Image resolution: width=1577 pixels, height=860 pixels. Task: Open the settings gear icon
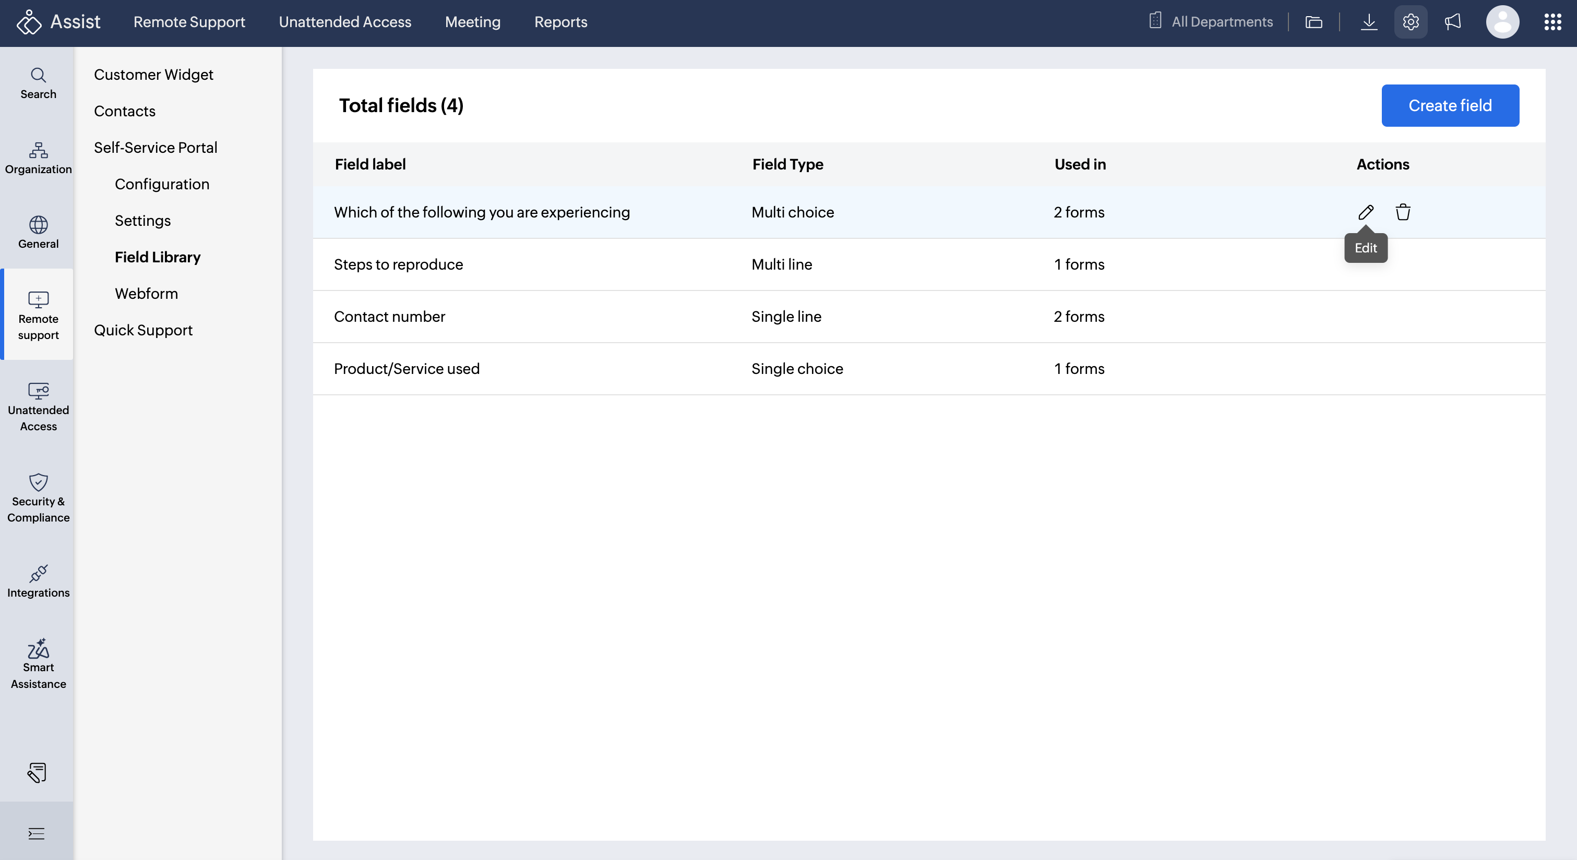click(1411, 22)
